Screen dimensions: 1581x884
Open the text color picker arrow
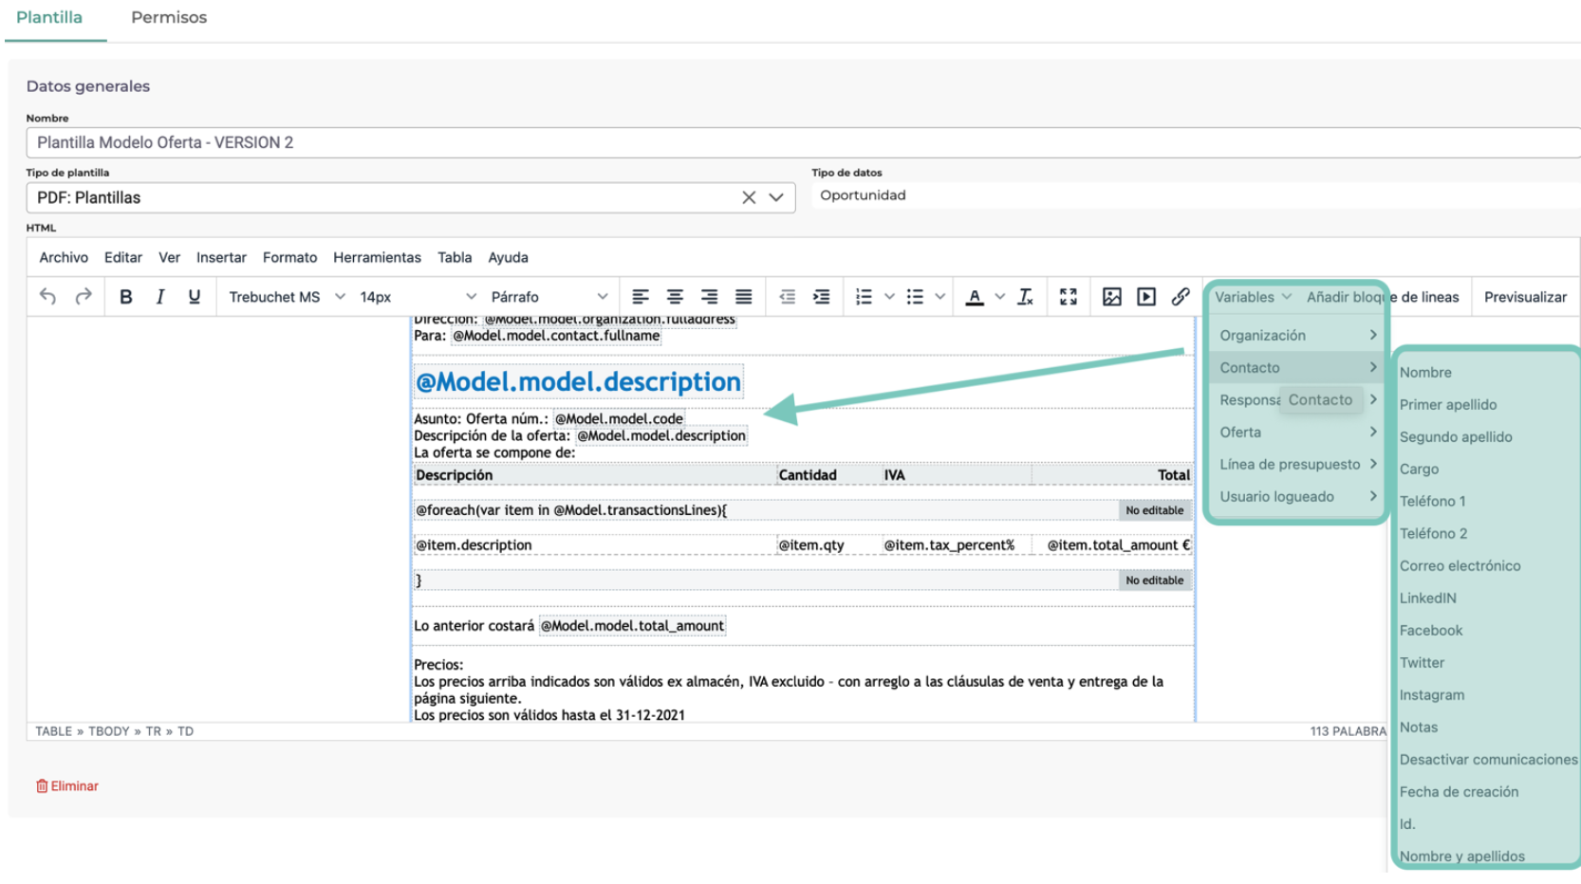999,297
